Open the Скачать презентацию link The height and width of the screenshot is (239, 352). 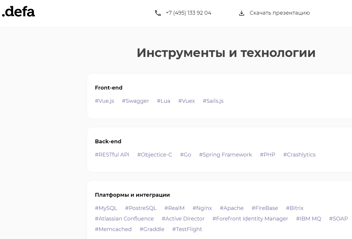coord(280,13)
